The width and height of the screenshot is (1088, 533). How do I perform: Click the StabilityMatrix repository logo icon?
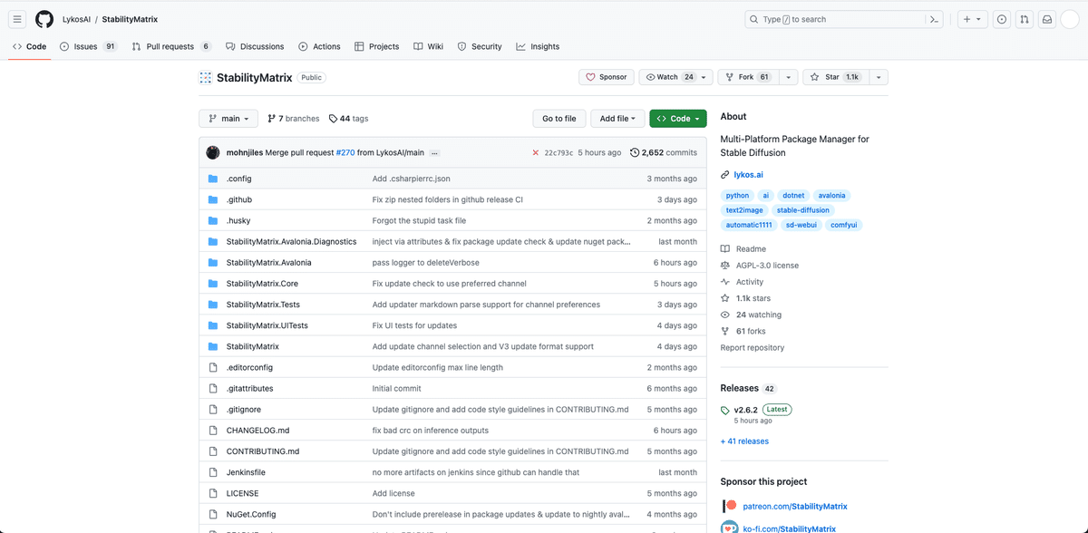tap(206, 77)
